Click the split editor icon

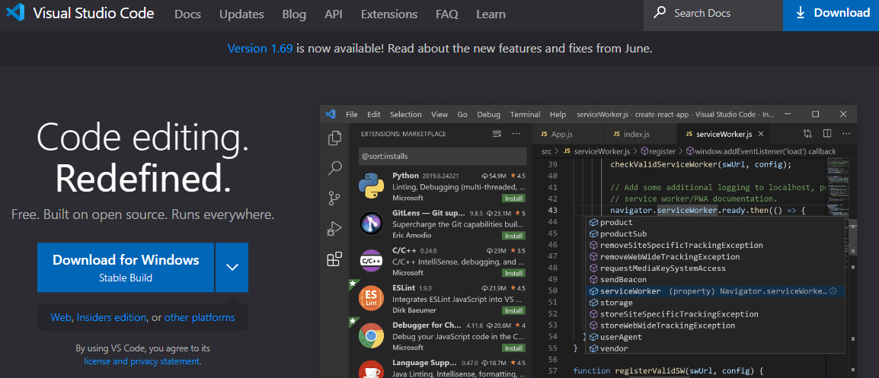coord(826,134)
